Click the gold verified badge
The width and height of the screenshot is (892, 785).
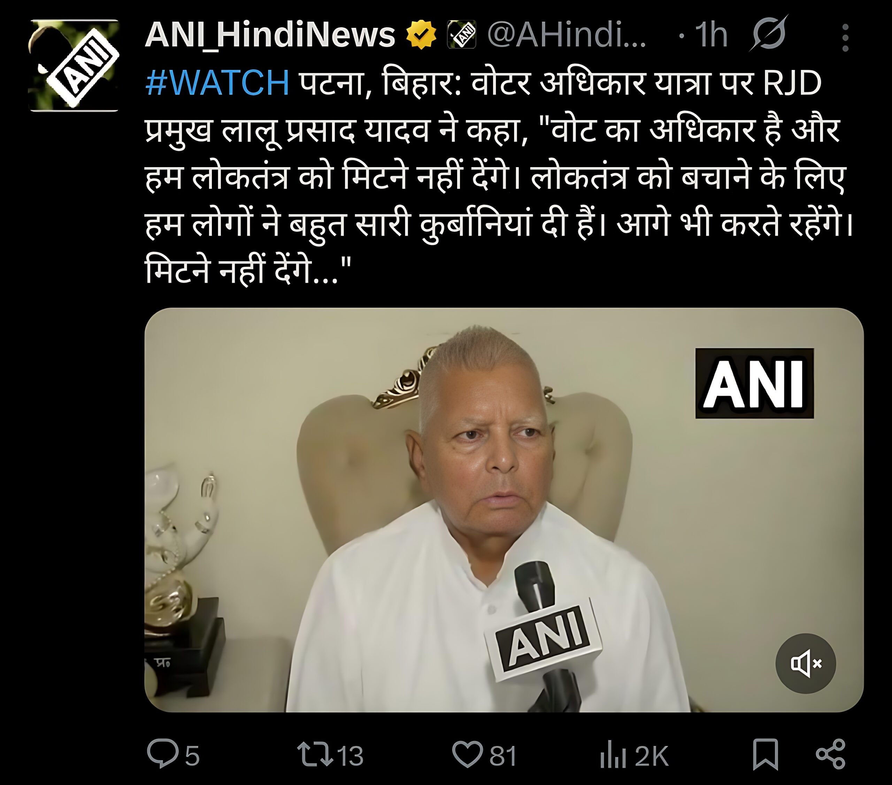(x=421, y=34)
